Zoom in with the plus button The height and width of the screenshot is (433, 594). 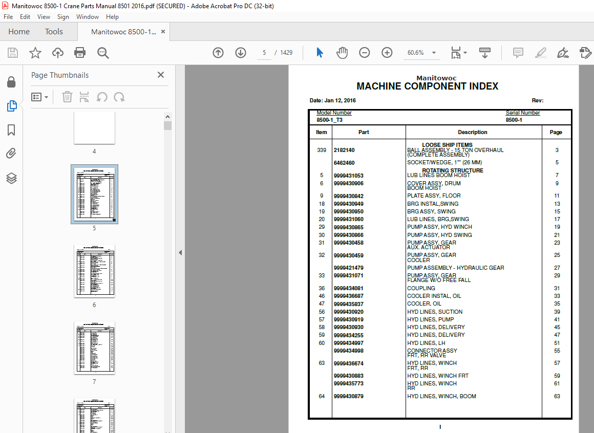tap(387, 53)
